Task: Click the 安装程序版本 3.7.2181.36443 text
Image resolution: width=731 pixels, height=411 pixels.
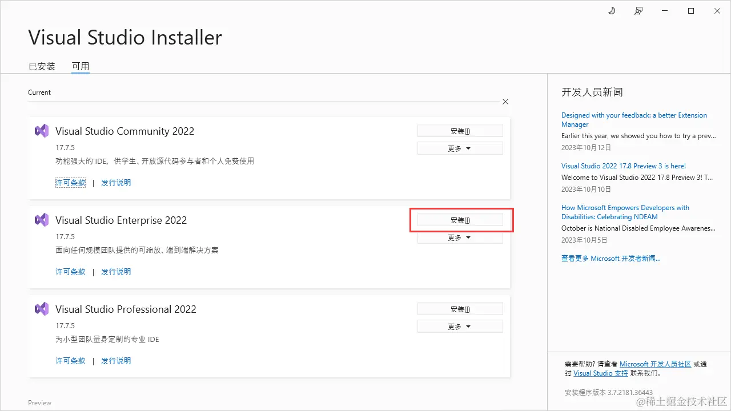Action: [x=609, y=393]
